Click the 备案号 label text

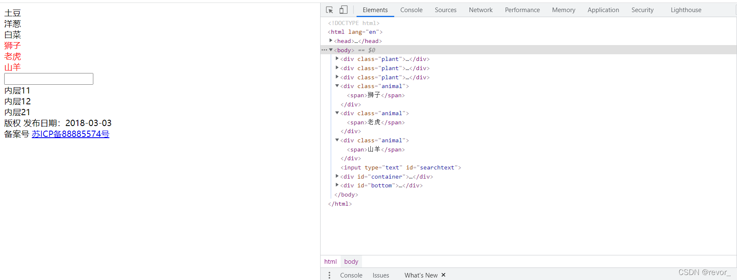[17, 134]
